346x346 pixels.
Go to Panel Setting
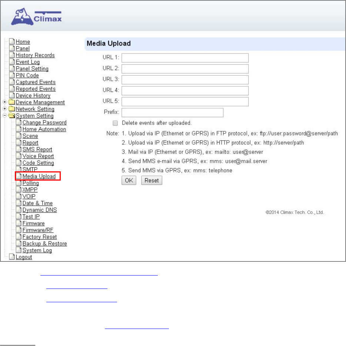(x=32, y=69)
